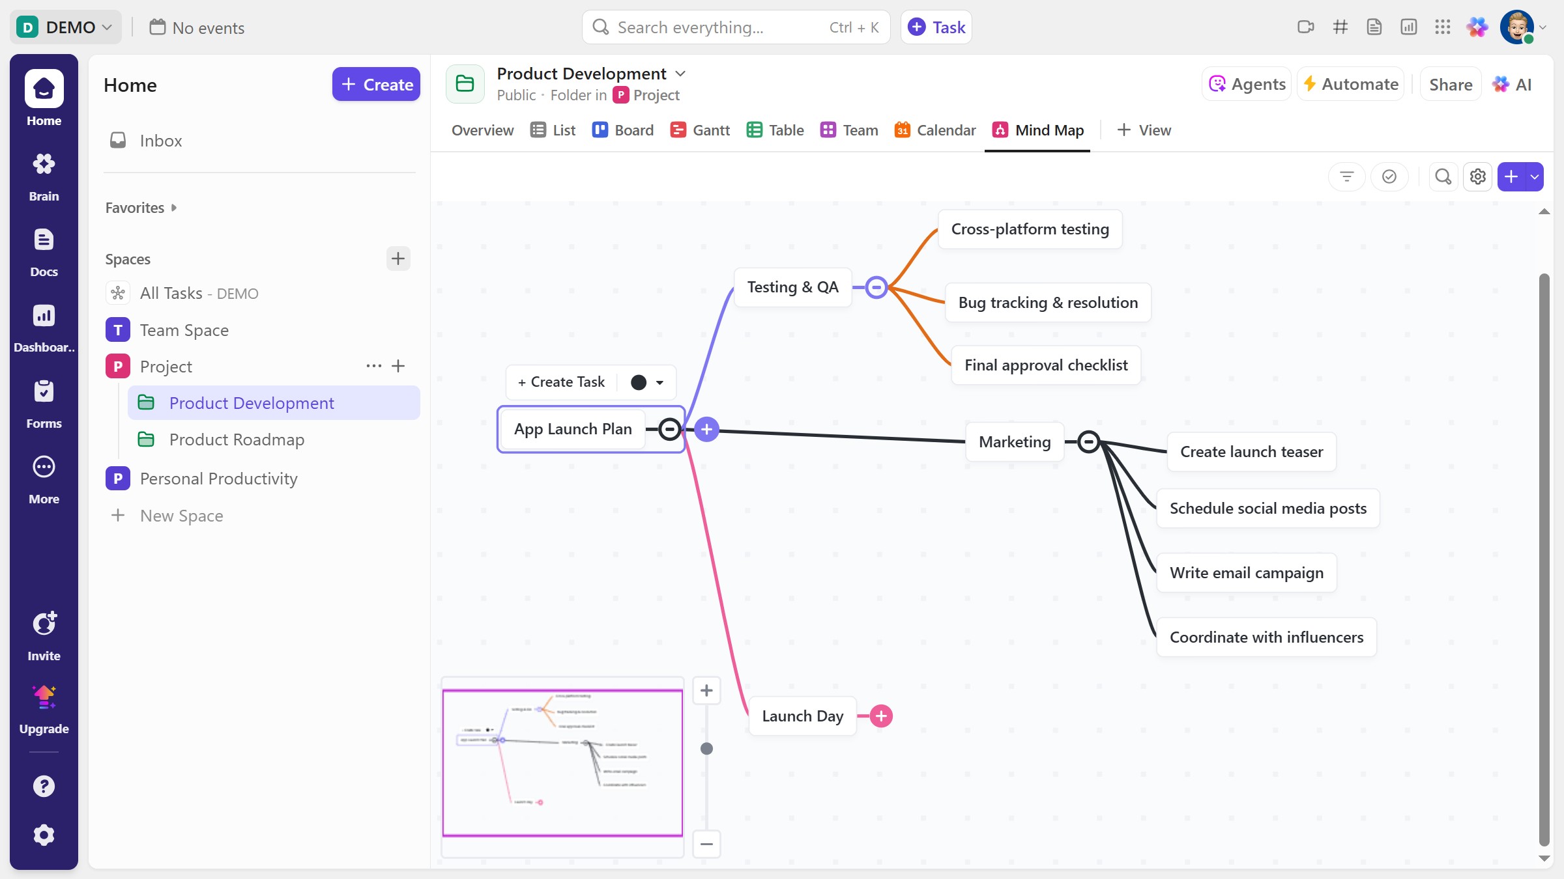Viewport: 1564px width, 879px height.
Task: Open the Dashboards sidebar icon
Action: pyautogui.click(x=44, y=327)
